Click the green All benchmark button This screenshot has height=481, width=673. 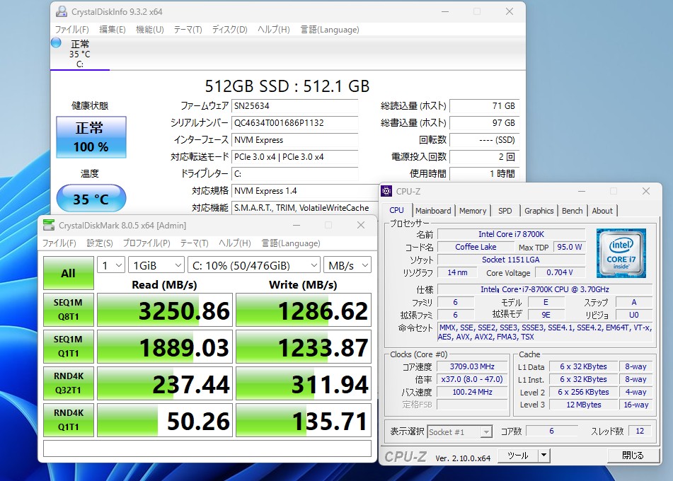tap(68, 273)
